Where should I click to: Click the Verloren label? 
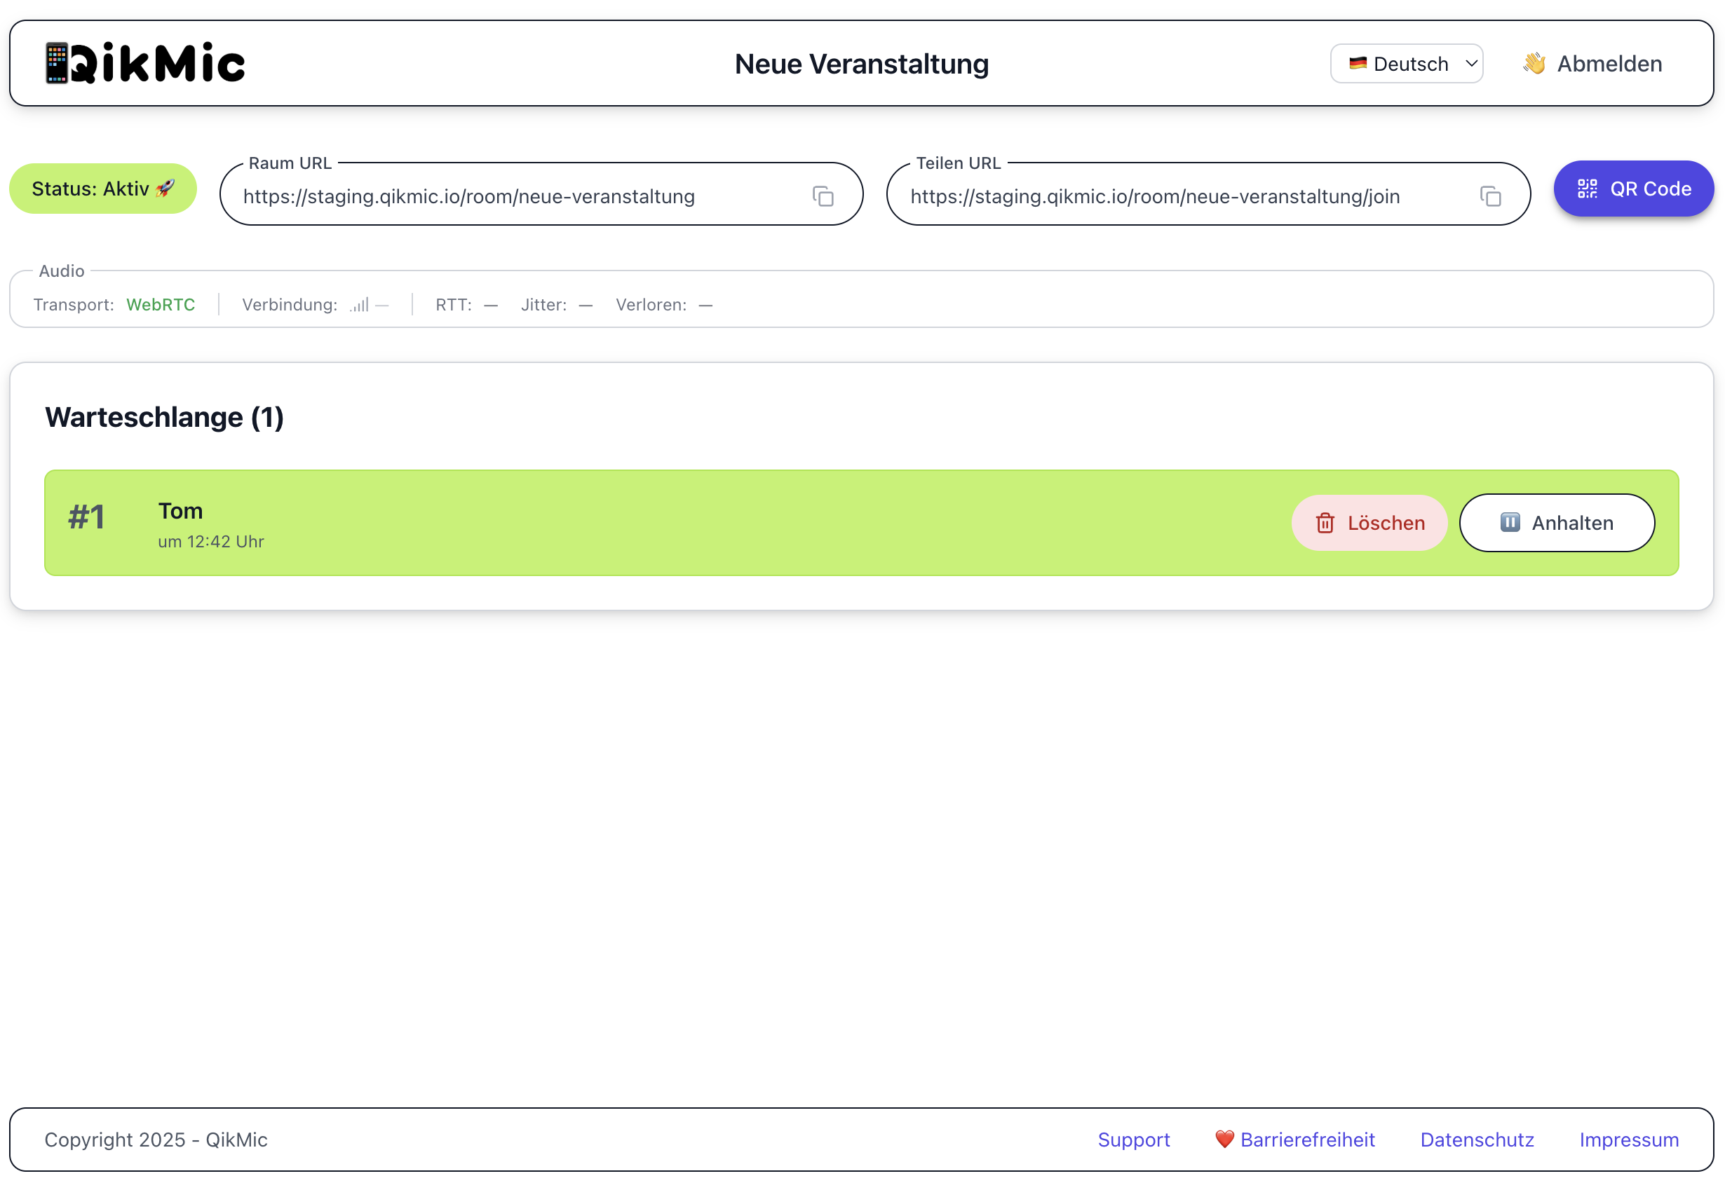pos(651,305)
